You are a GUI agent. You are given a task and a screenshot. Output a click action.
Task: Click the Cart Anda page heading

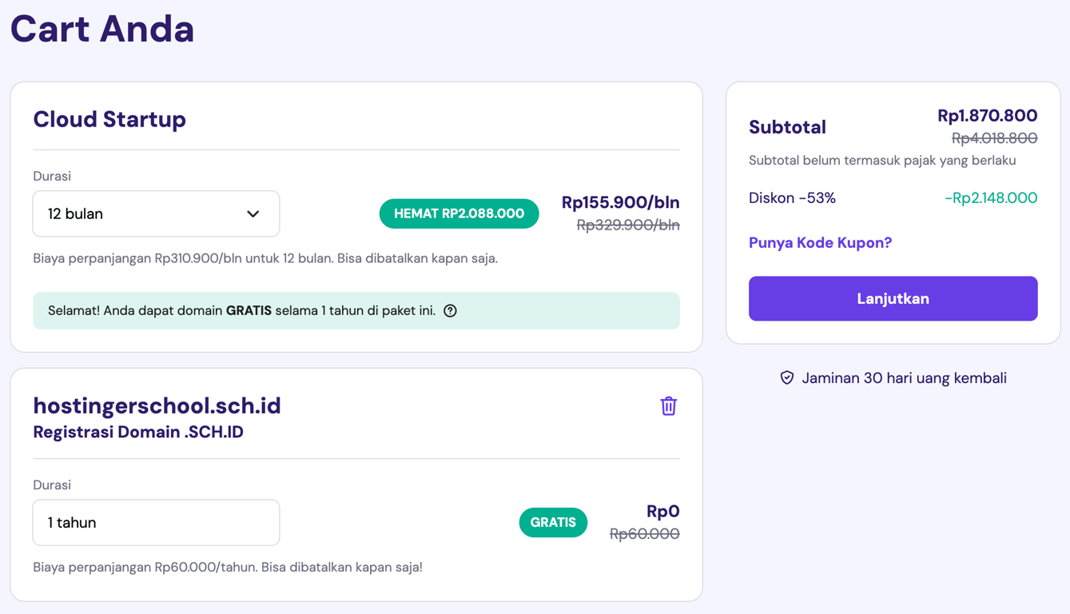[x=101, y=29]
